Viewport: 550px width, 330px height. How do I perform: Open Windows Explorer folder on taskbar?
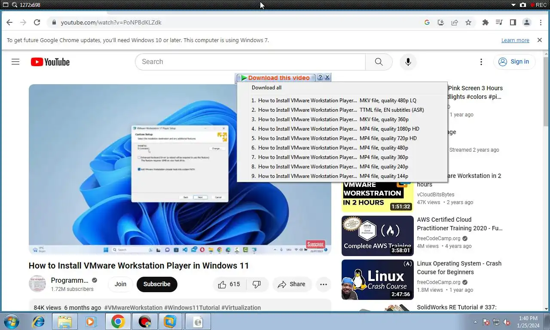pyautogui.click(x=65, y=321)
